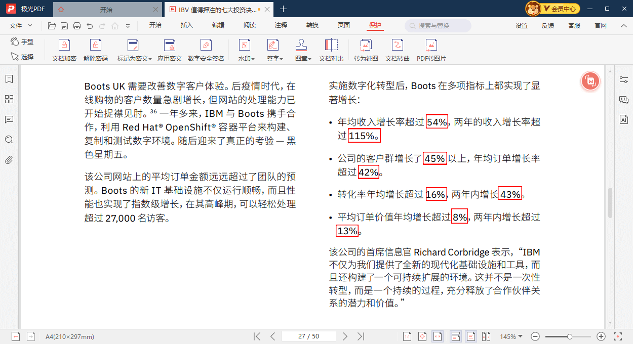
Task: Go to the next page
Action: [345, 336]
